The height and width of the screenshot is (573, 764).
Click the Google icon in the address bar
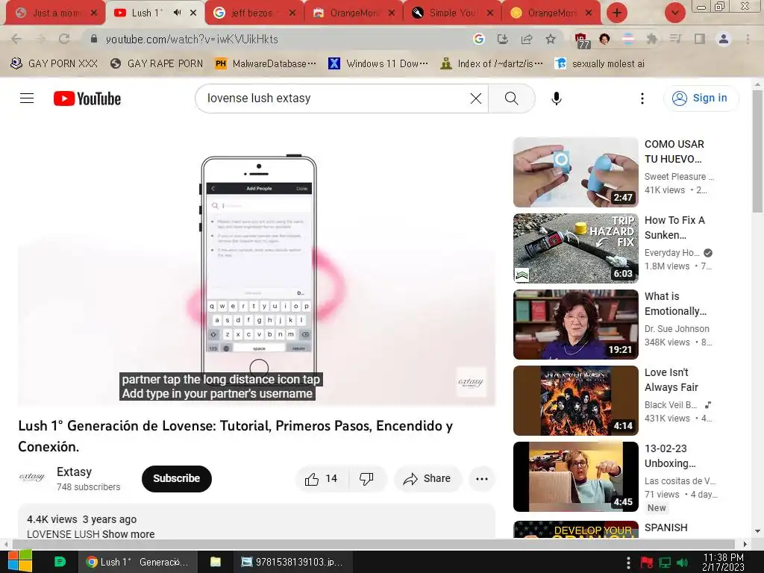[x=478, y=39]
